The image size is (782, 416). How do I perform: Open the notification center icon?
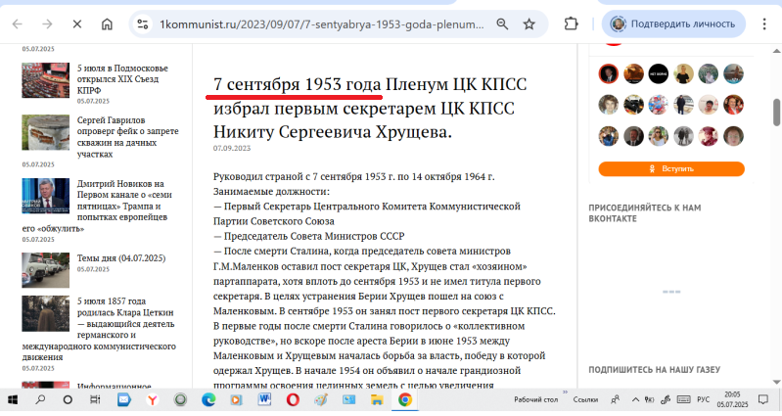[763, 399]
